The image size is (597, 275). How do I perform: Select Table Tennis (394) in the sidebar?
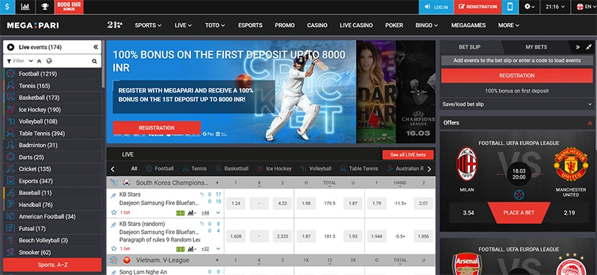tap(52, 133)
